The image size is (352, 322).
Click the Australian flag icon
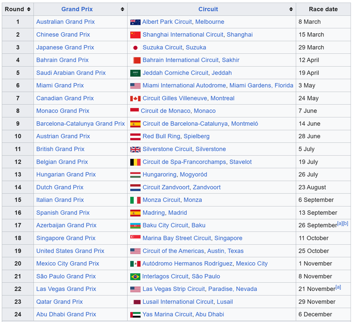[135, 22]
